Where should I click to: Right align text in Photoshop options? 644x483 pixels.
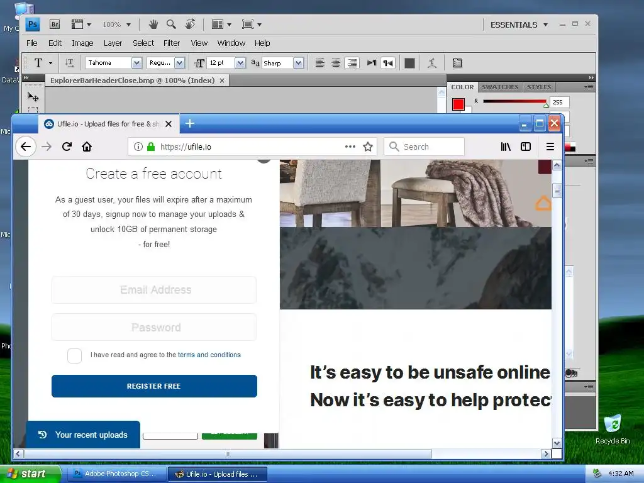click(x=352, y=63)
